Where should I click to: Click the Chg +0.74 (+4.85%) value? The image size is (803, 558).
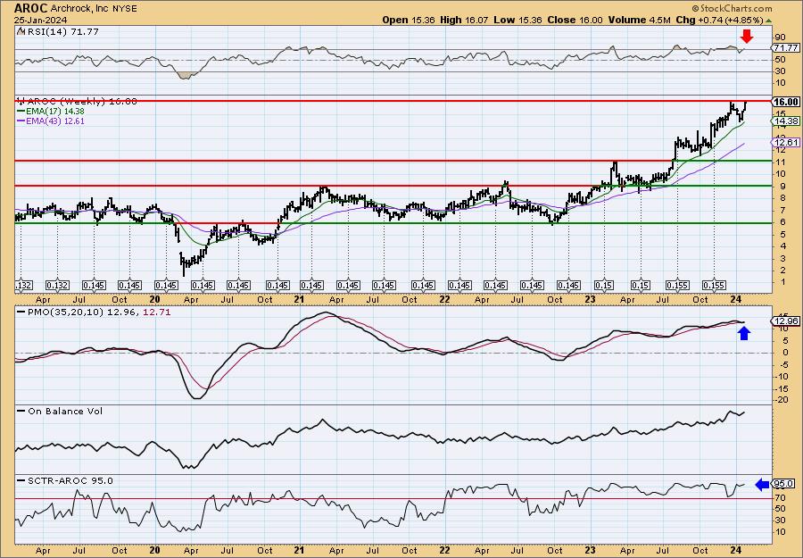tap(719, 20)
